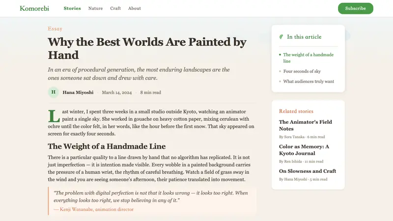
Task: Open the About page
Action: click(x=135, y=8)
